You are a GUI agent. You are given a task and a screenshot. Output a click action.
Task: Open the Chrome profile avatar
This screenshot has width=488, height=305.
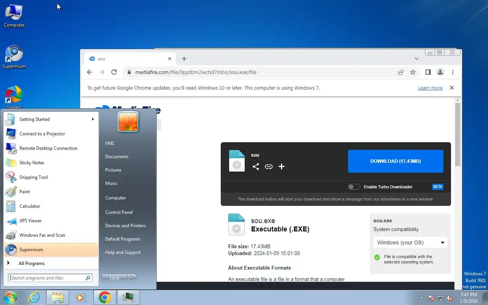[x=440, y=72]
